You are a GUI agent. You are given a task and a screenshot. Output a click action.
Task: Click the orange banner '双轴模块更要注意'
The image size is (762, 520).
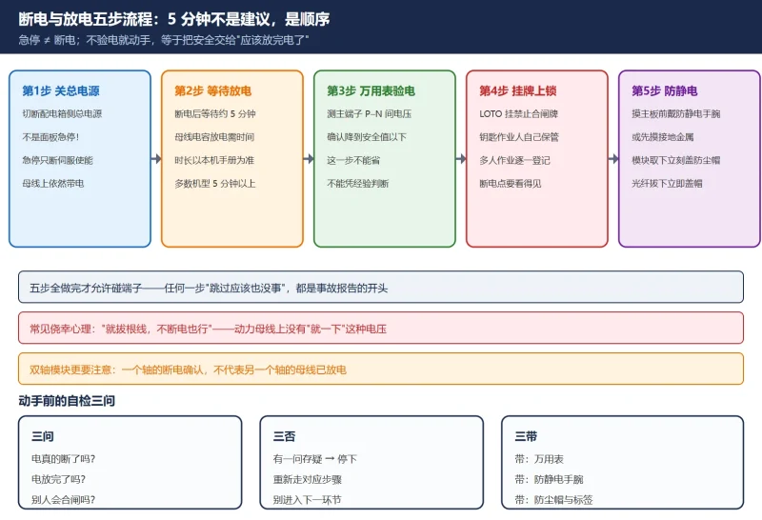pos(381,369)
